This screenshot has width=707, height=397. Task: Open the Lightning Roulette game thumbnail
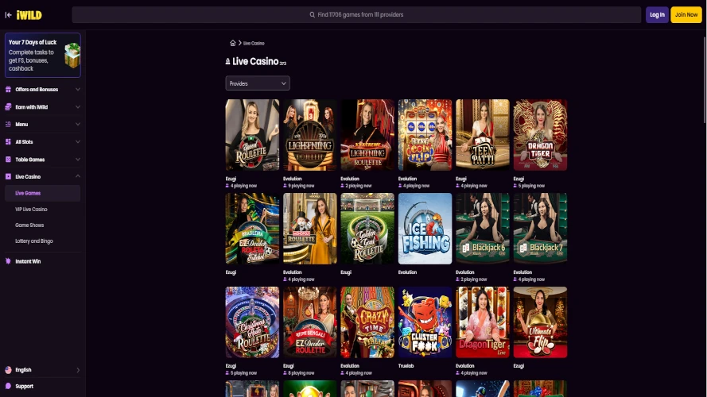(x=310, y=135)
